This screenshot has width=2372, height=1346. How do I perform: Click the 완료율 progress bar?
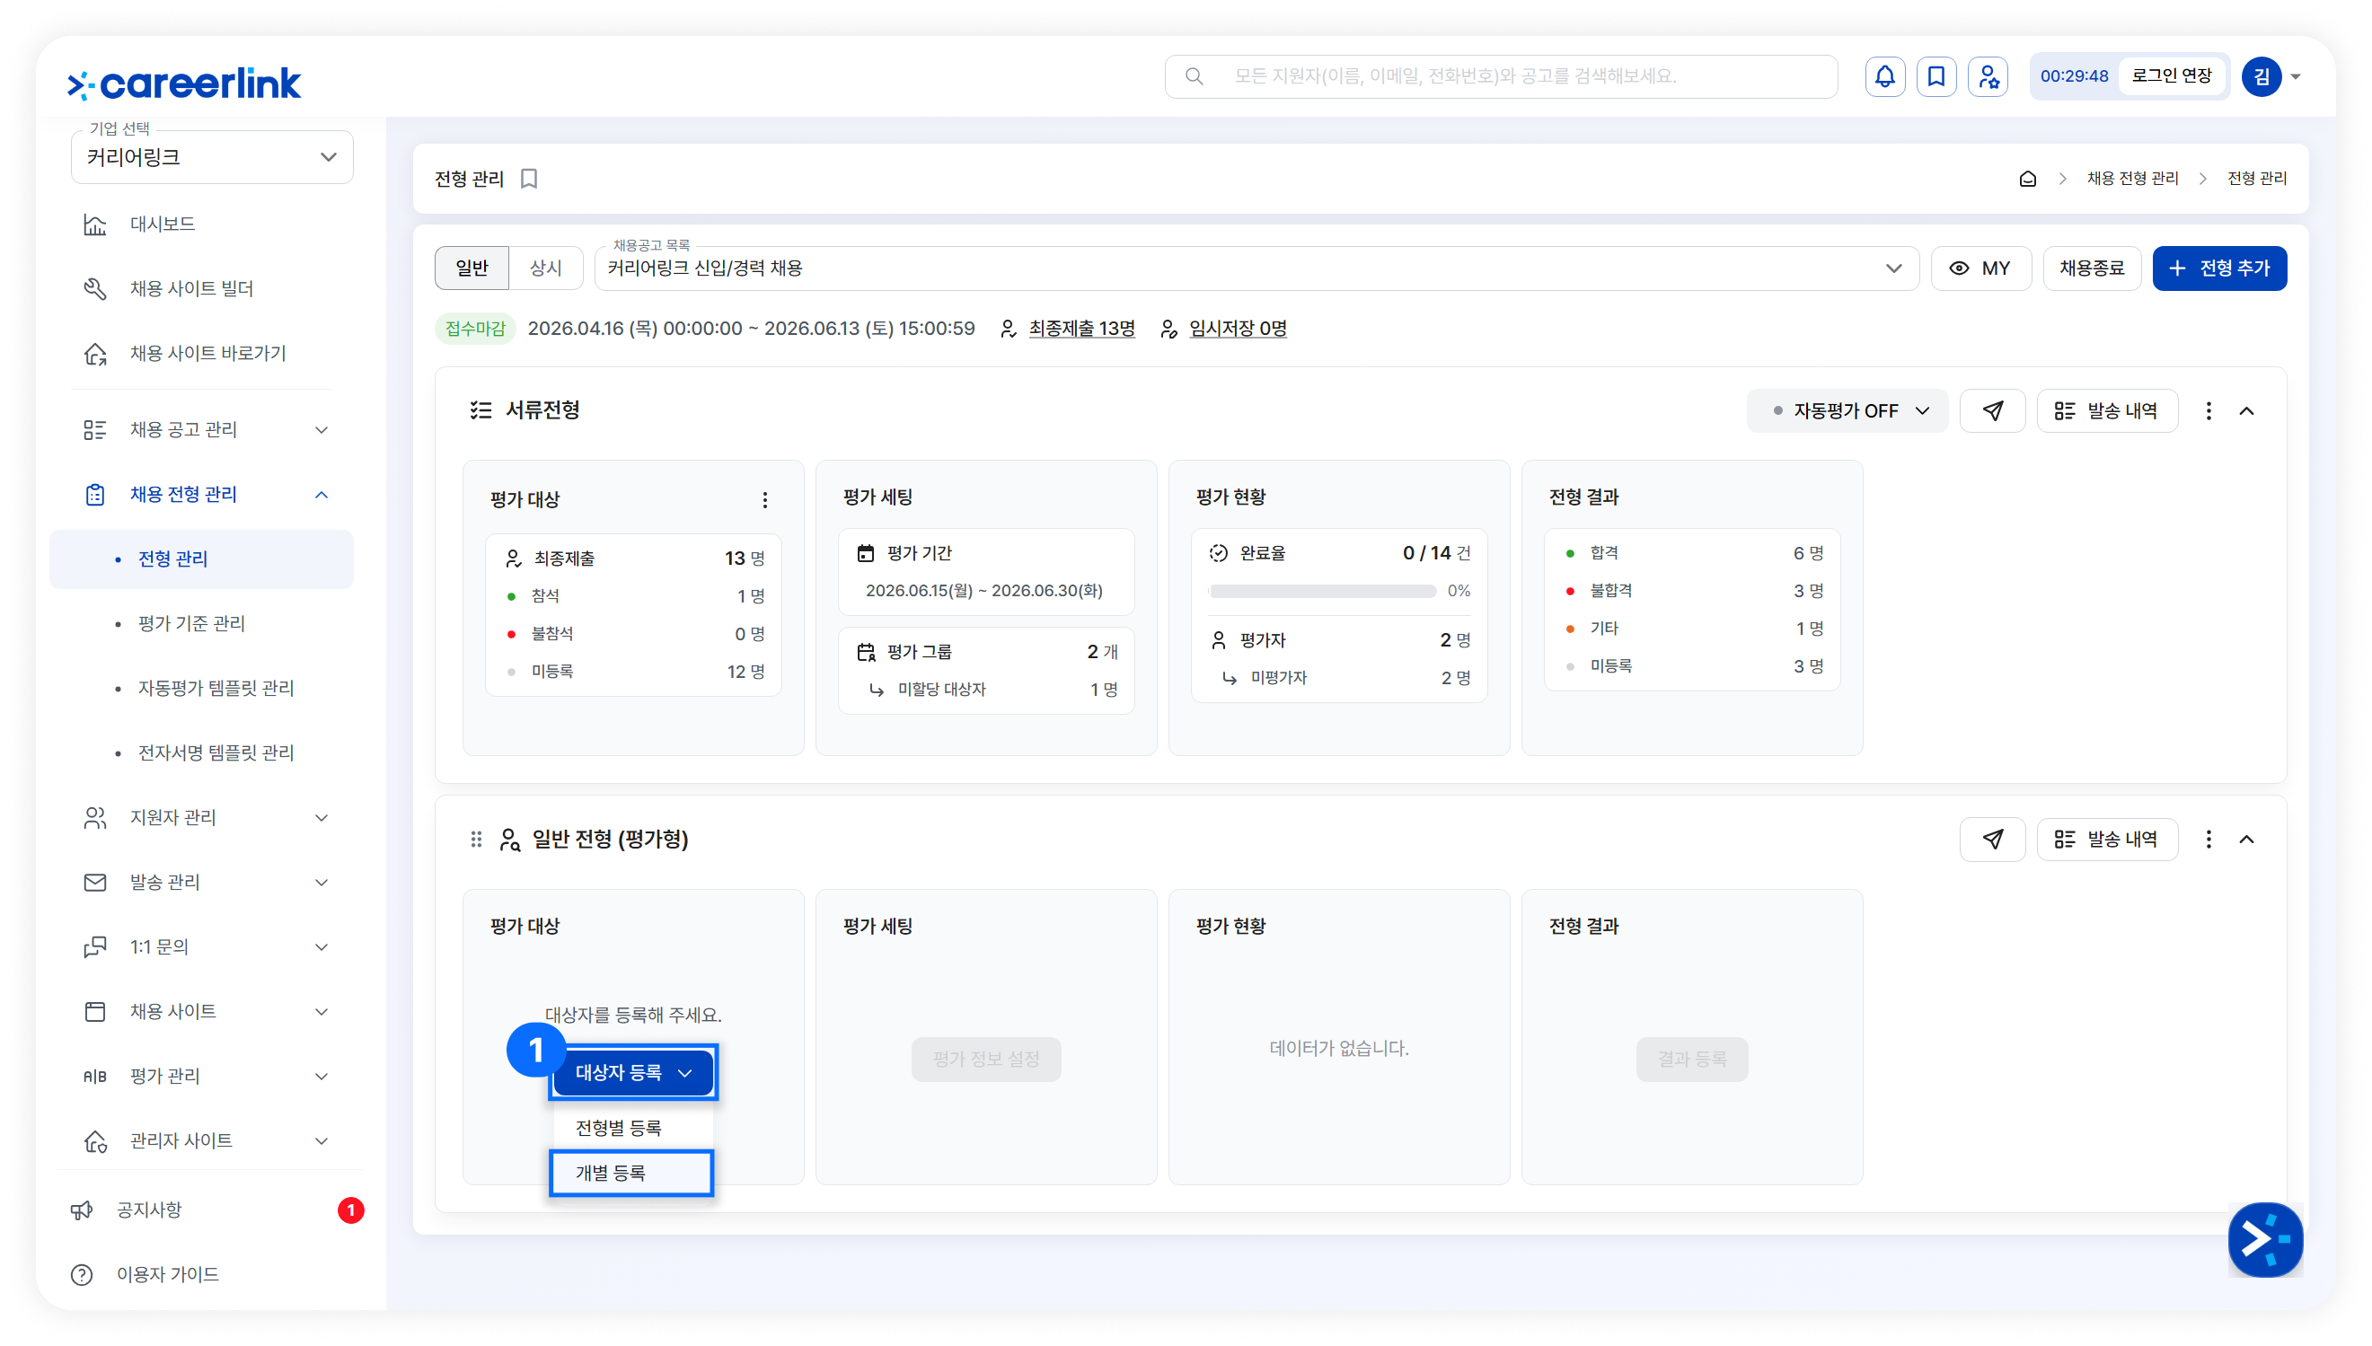(1322, 592)
